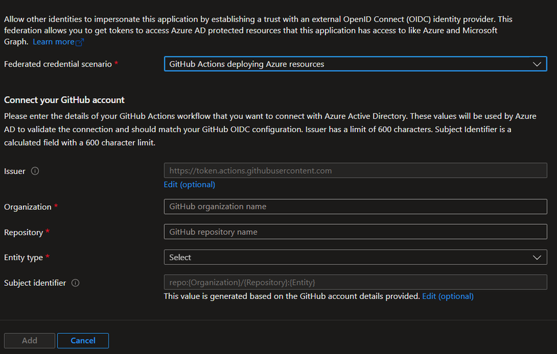Click the 'This value is generated' helper text

pyautogui.click(x=292, y=296)
